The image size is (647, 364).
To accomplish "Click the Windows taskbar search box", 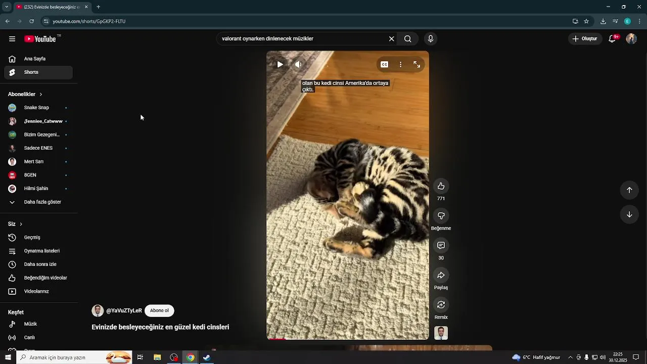I will coord(74,357).
